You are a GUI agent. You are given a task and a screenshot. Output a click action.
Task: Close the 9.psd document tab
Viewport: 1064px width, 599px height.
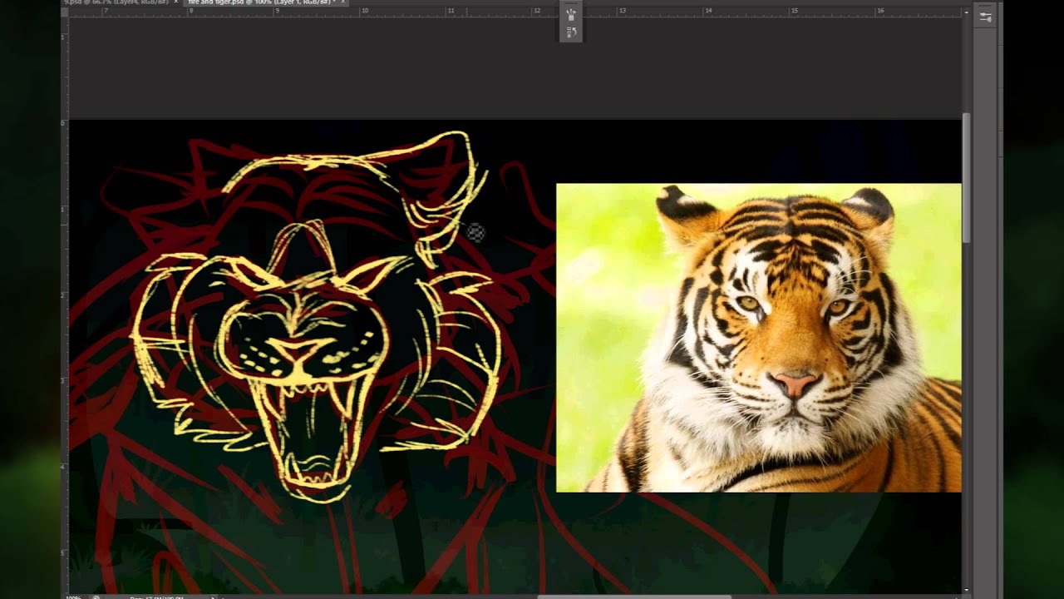pyautogui.click(x=176, y=2)
